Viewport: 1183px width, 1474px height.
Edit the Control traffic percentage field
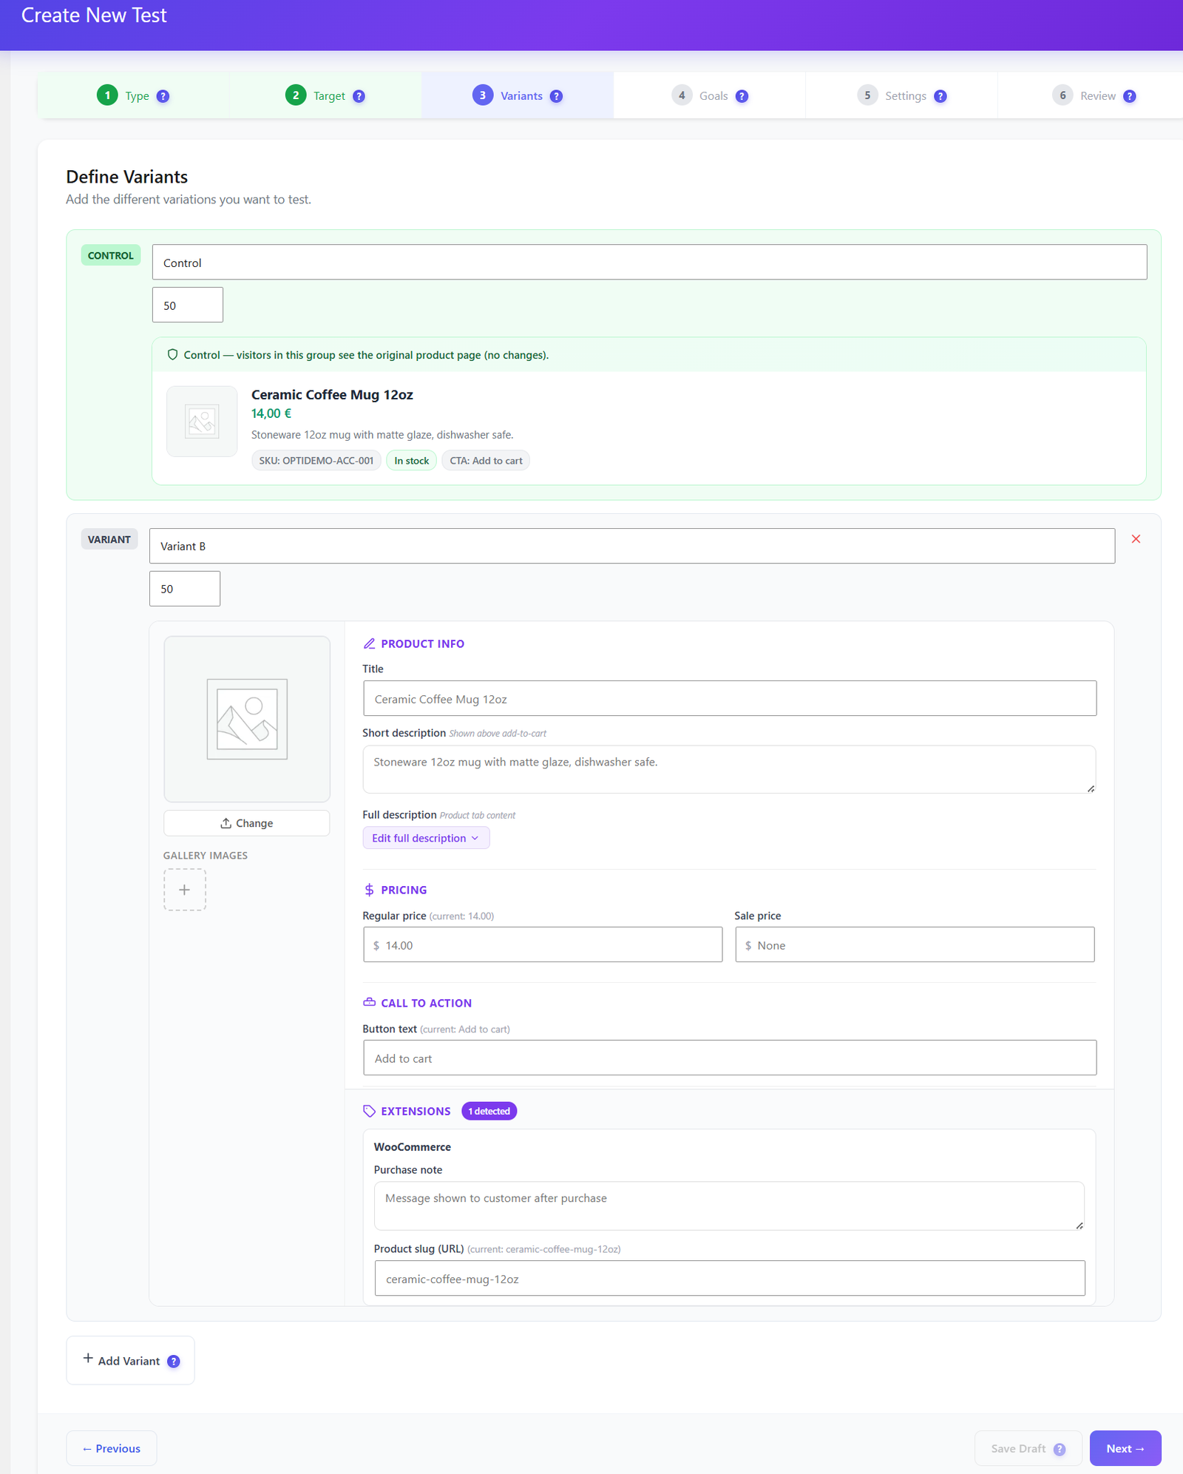coord(188,305)
